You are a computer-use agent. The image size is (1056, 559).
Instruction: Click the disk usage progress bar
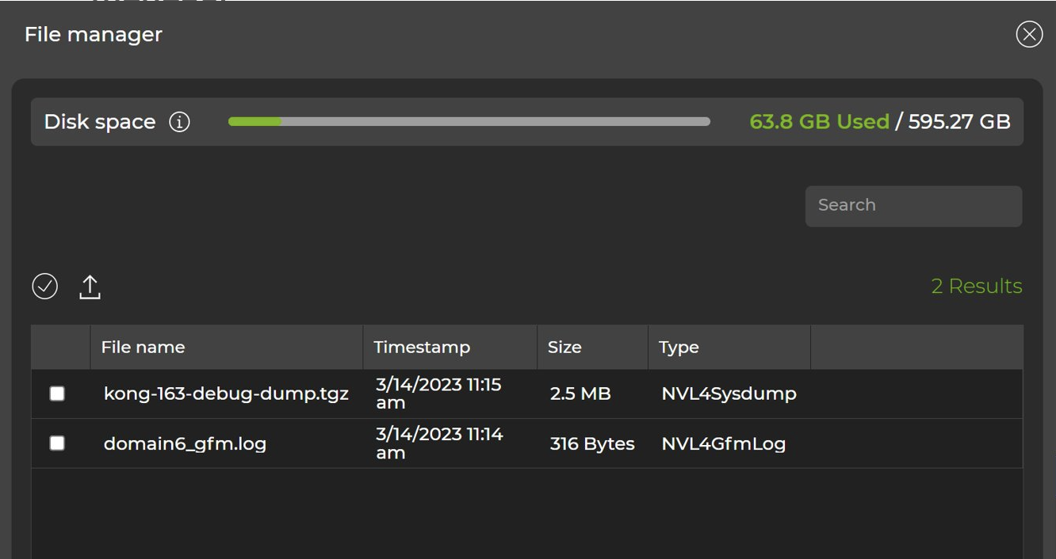469,122
